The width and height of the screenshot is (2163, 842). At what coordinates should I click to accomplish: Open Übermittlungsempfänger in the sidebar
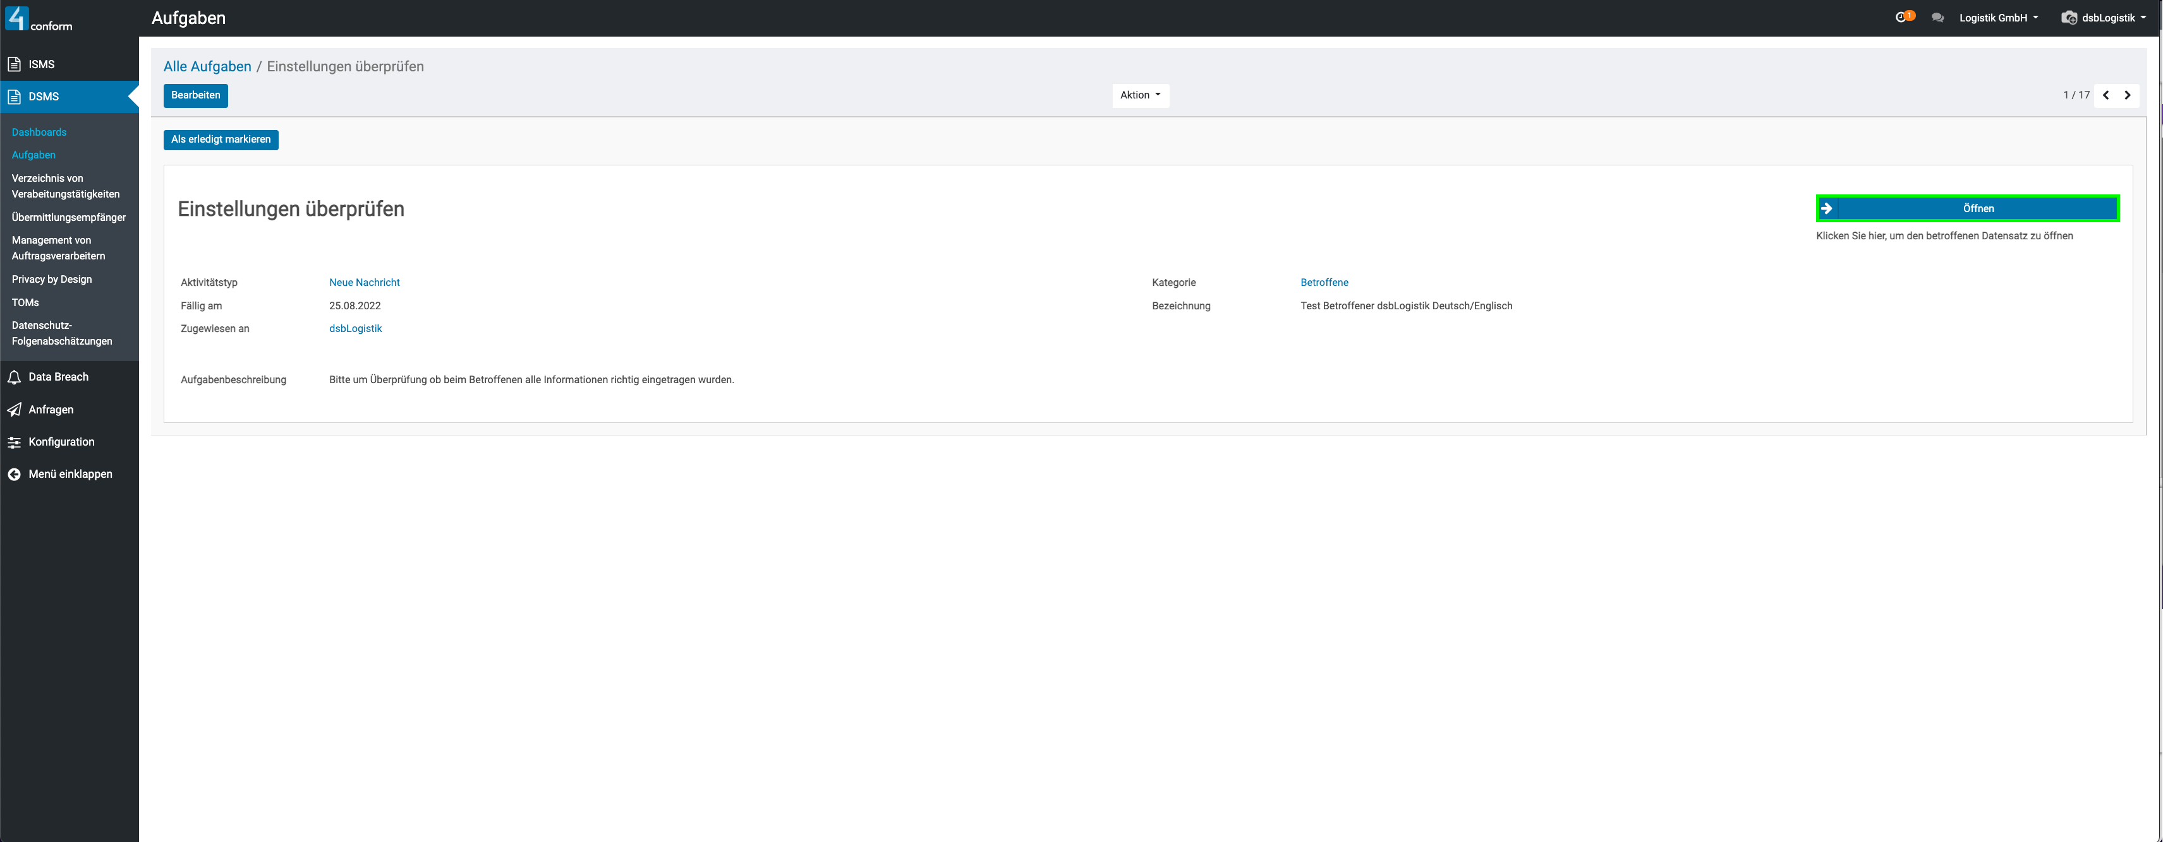(x=69, y=217)
